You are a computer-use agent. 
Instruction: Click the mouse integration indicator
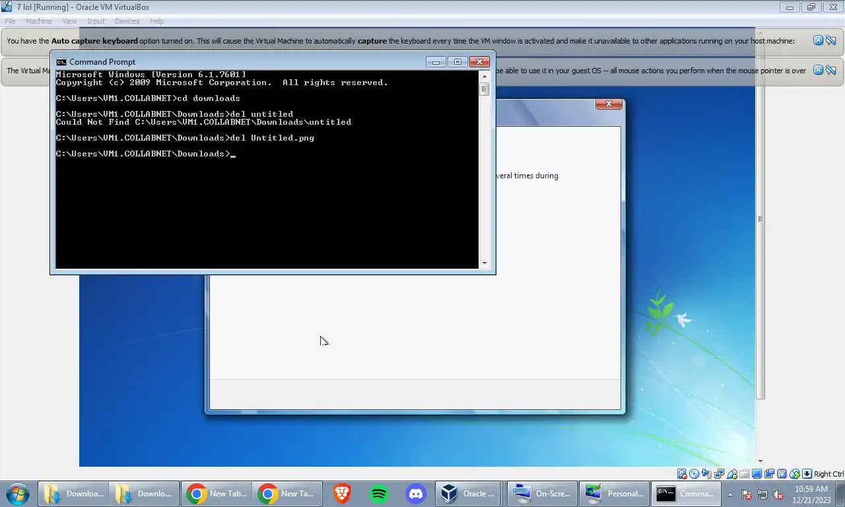pyautogui.click(x=795, y=474)
